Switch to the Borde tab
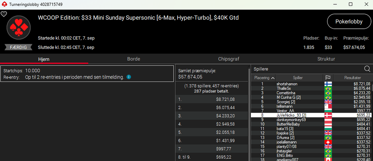Viewport: 373px width, 161px height. 133,59
